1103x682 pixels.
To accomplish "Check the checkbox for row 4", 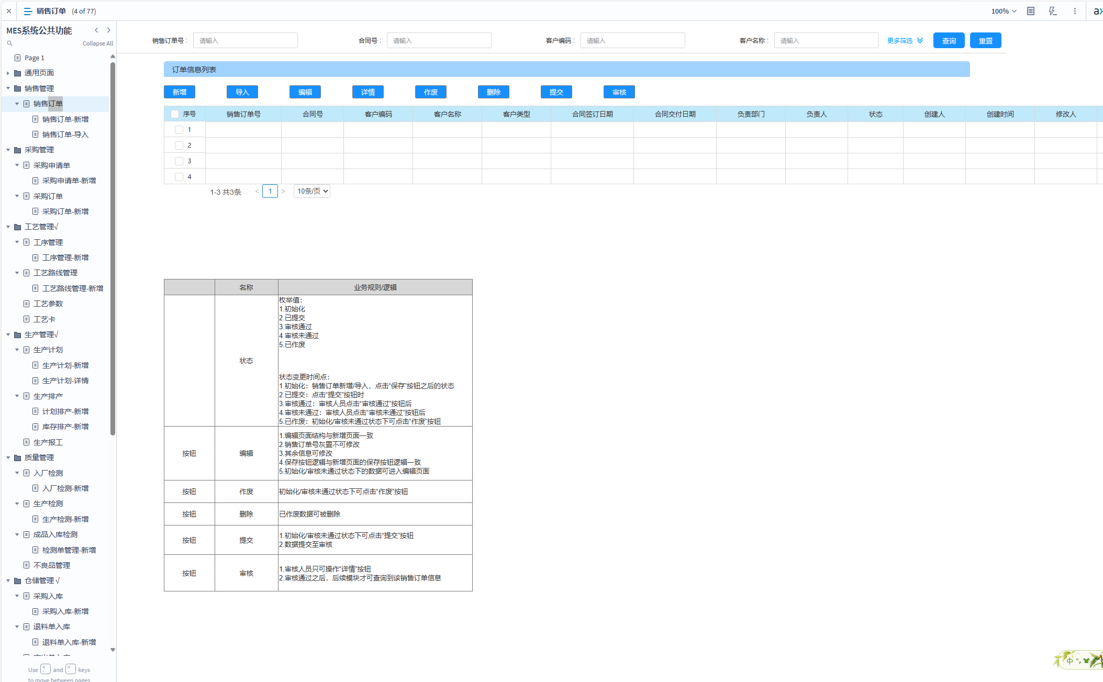I will tap(179, 177).
